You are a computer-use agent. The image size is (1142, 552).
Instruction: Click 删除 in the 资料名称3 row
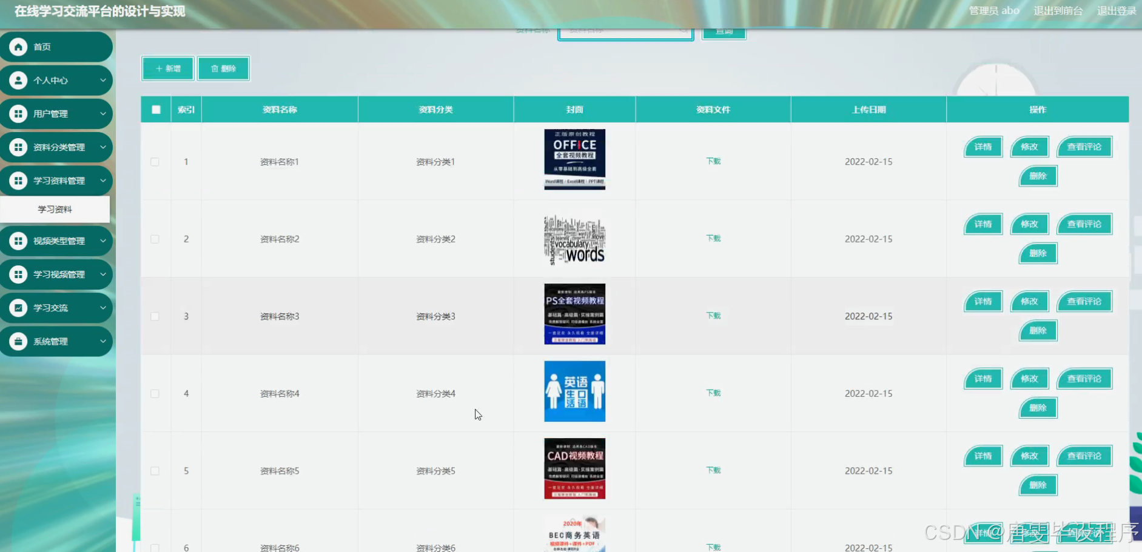(x=1038, y=330)
